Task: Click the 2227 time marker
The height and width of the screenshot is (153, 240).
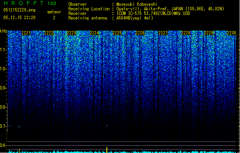Action: coord(163,33)
